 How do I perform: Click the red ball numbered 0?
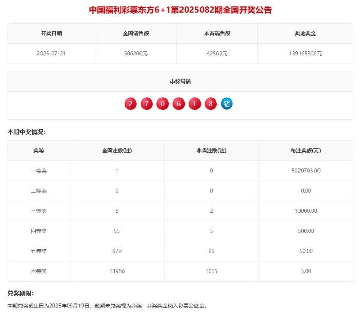click(x=163, y=104)
